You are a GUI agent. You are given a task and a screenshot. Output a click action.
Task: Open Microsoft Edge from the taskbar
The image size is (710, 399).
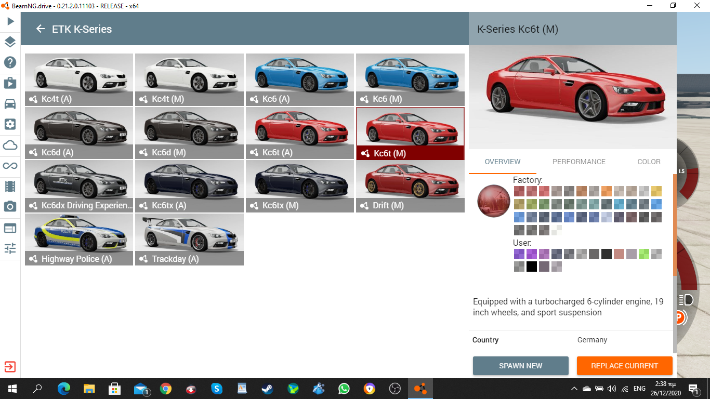(x=64, y=389)
